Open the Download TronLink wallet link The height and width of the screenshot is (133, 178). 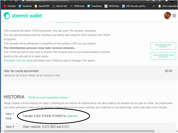pos(18,61)
